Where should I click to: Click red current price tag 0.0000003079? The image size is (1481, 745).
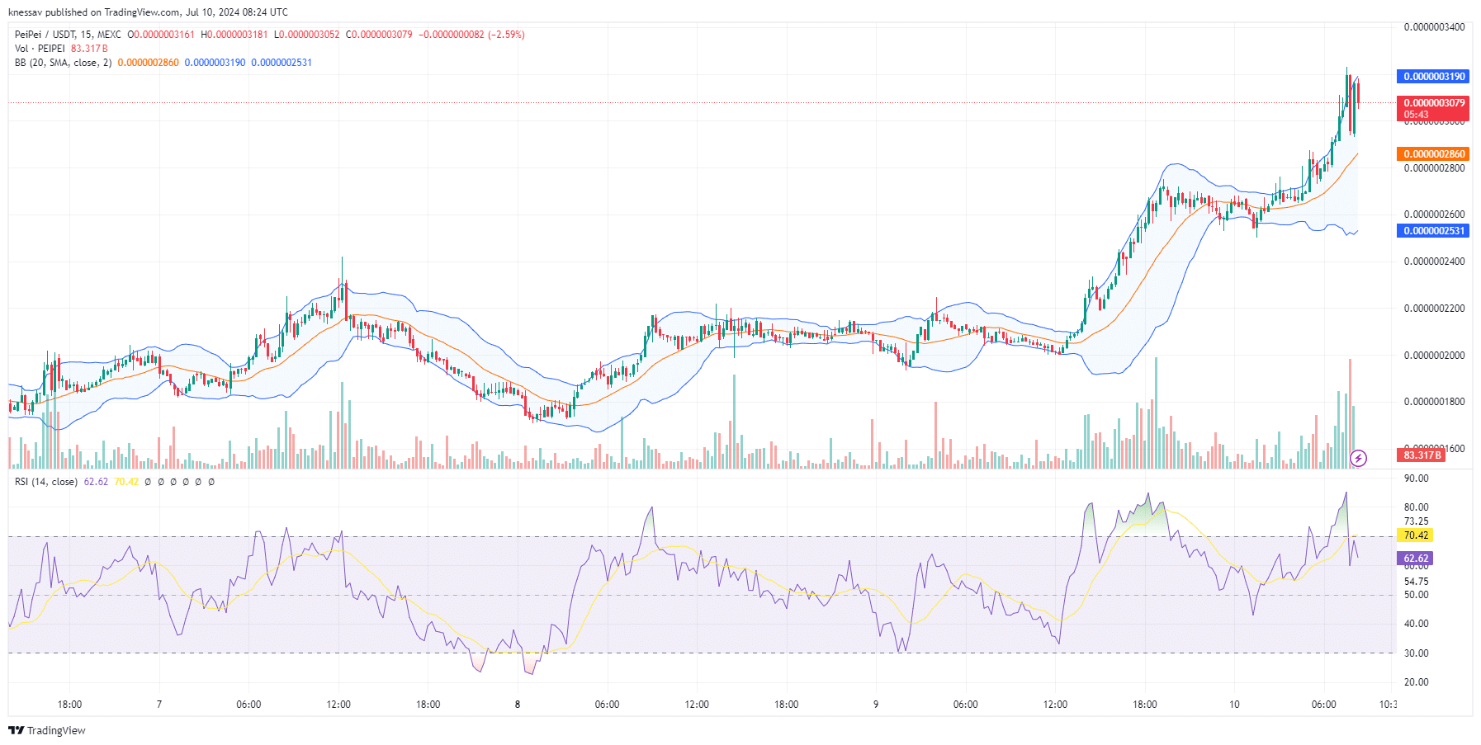pos(1432,103)
